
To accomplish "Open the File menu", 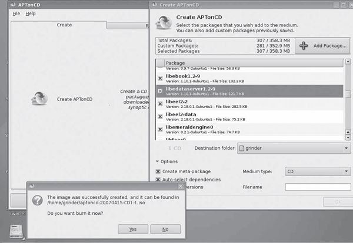I will (x=16, y=13).
